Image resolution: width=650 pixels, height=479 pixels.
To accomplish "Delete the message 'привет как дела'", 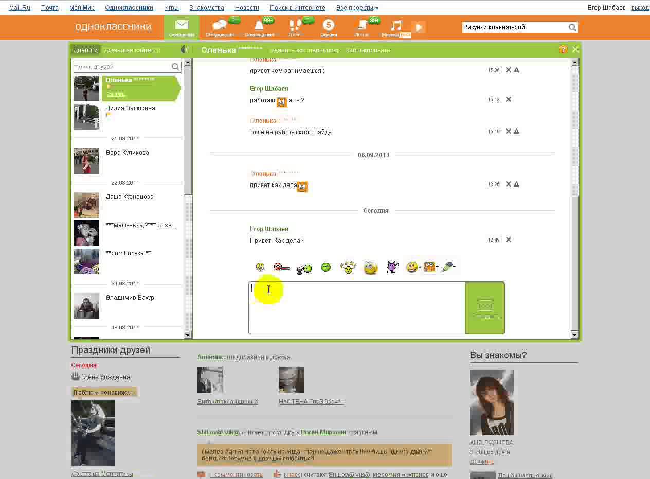I will click(508, 184).
